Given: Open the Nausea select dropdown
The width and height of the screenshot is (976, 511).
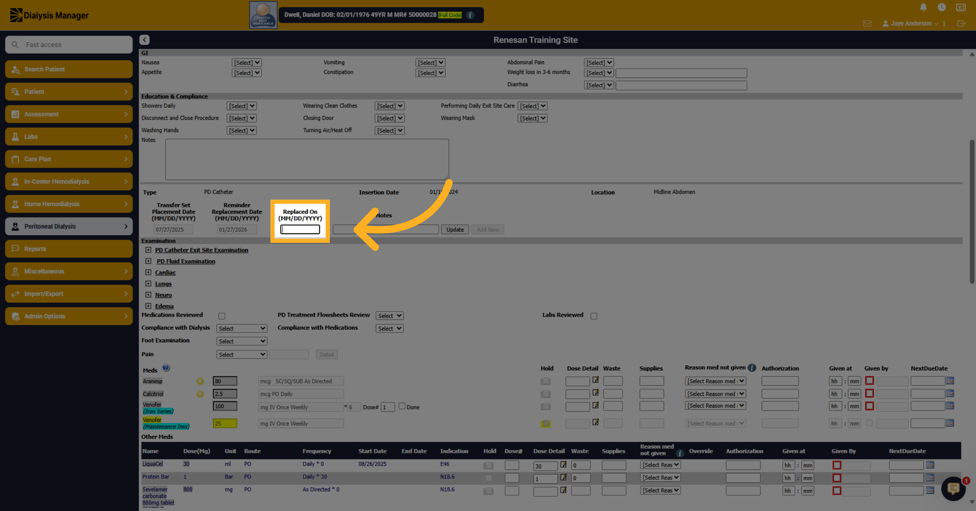Looking at the screenshot, I should pos(246,63).
